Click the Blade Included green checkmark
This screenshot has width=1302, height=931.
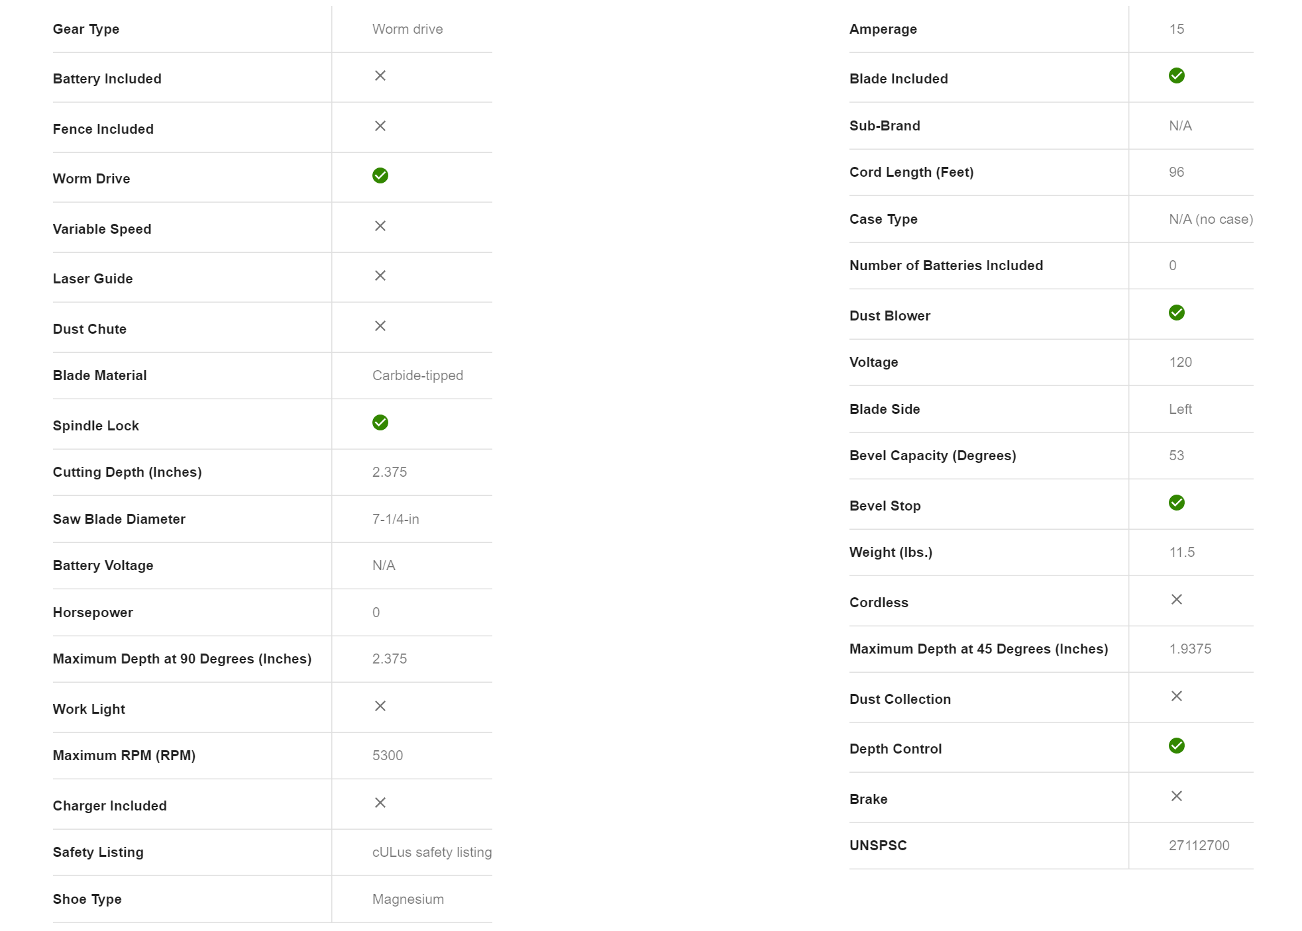1176,75
